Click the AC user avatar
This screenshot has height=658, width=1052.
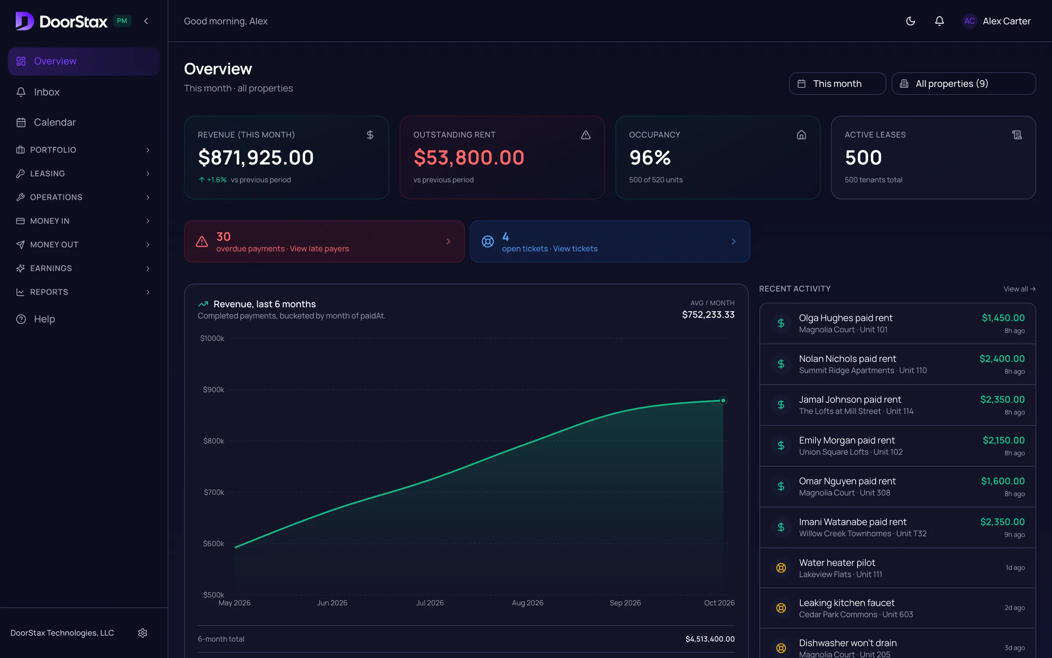click(970, 21)
